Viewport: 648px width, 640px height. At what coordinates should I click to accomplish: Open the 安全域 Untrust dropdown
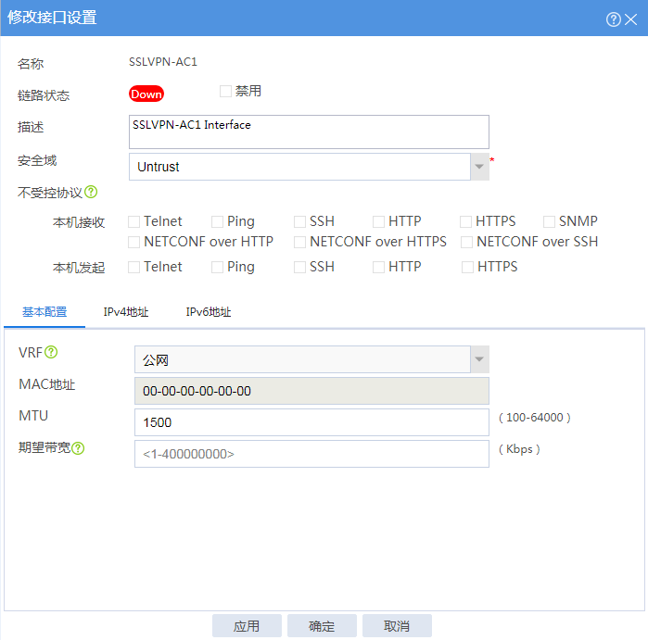coord(478,167)
